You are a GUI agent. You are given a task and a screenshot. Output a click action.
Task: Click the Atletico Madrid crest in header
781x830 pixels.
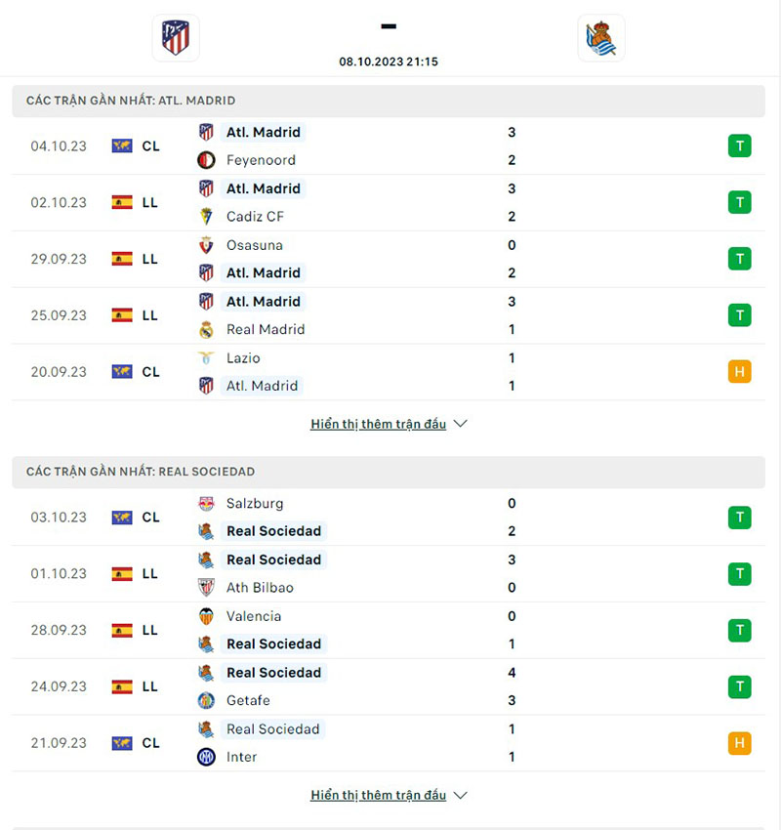(176, 38)
